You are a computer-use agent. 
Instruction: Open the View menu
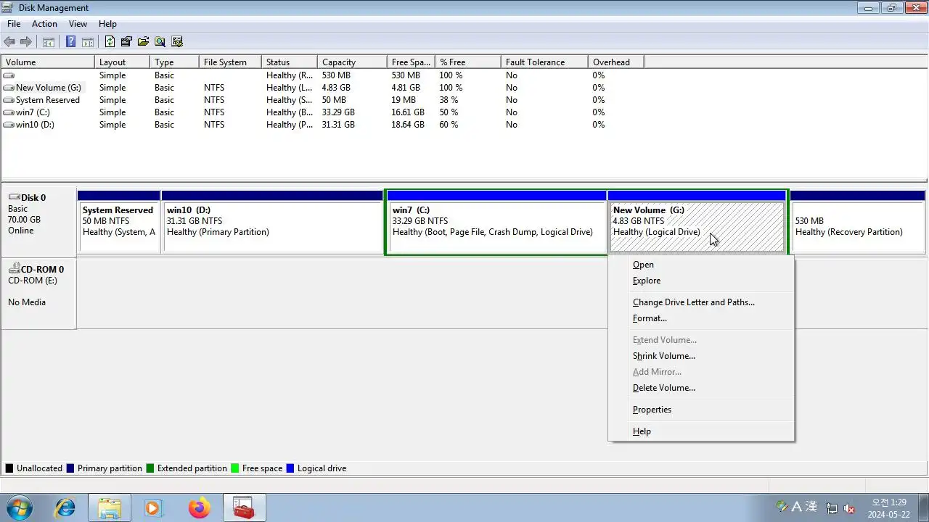pyautogui.click(x=78, y=24)
